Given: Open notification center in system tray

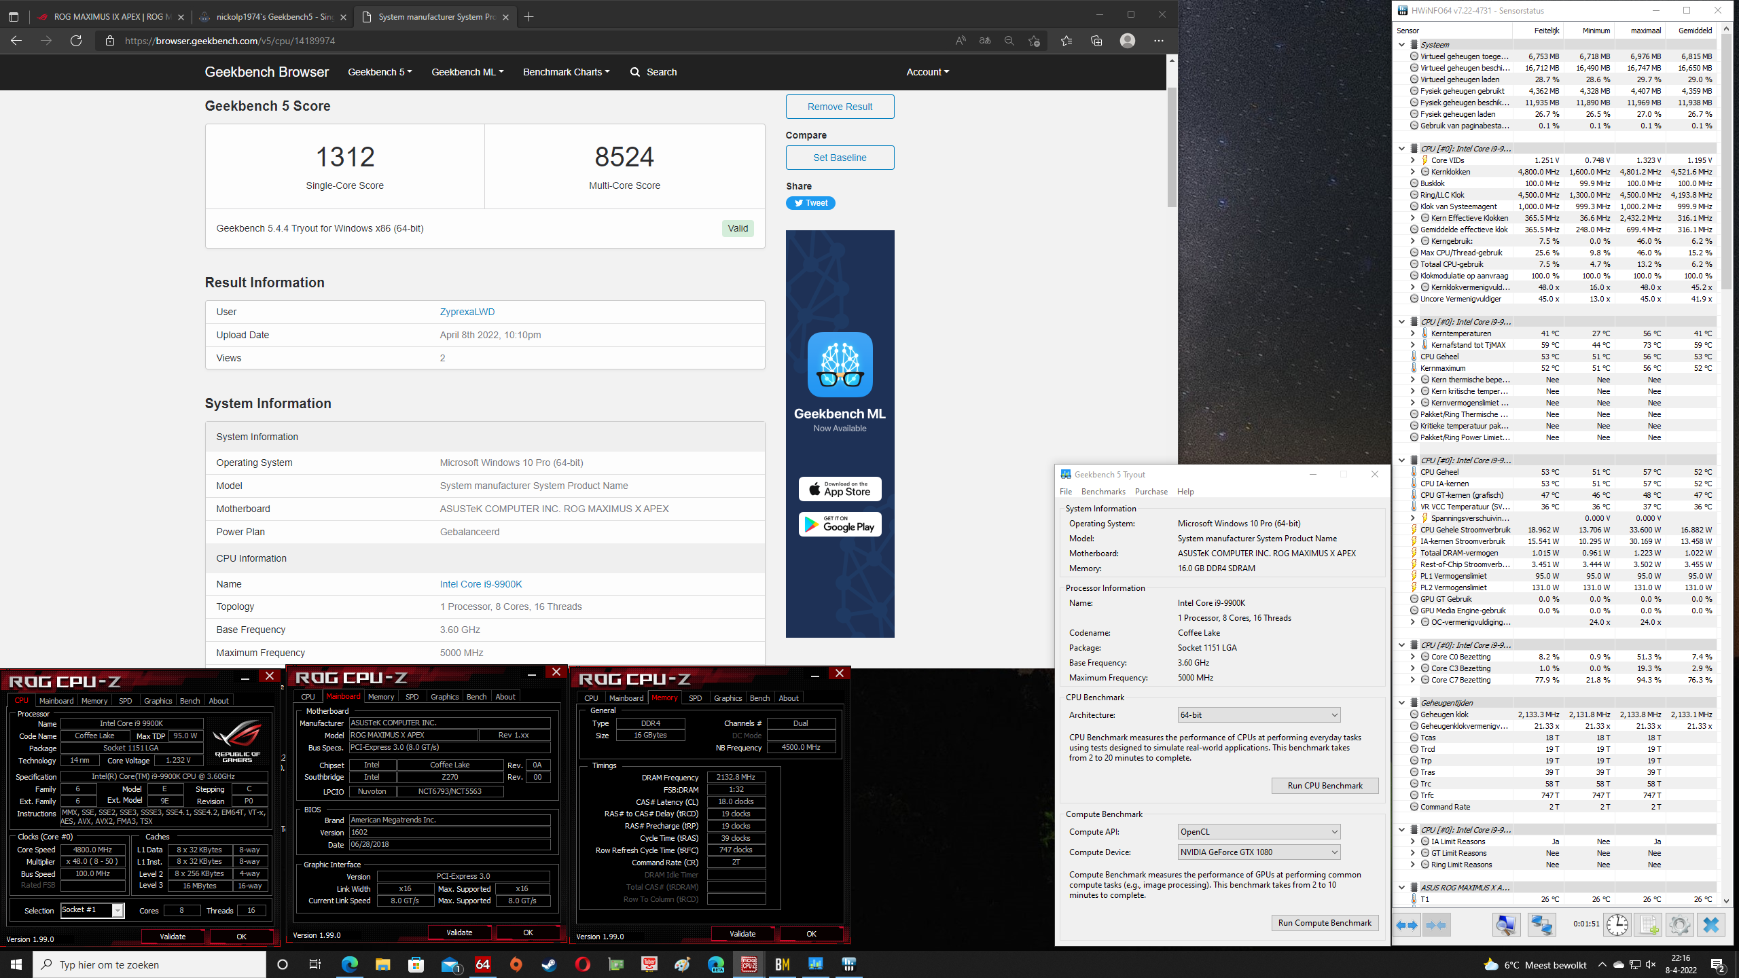Looking at the screenshot, I should click(1718, 964).
